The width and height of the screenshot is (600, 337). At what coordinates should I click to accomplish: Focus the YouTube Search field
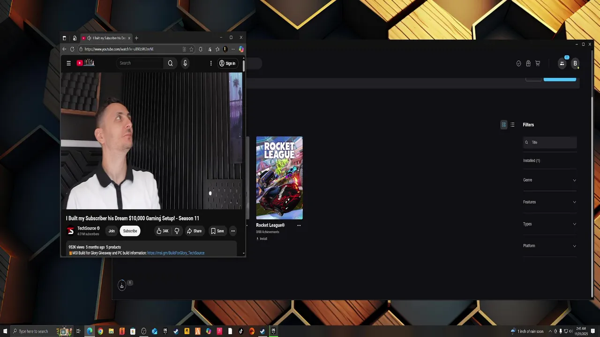point(140,63)
